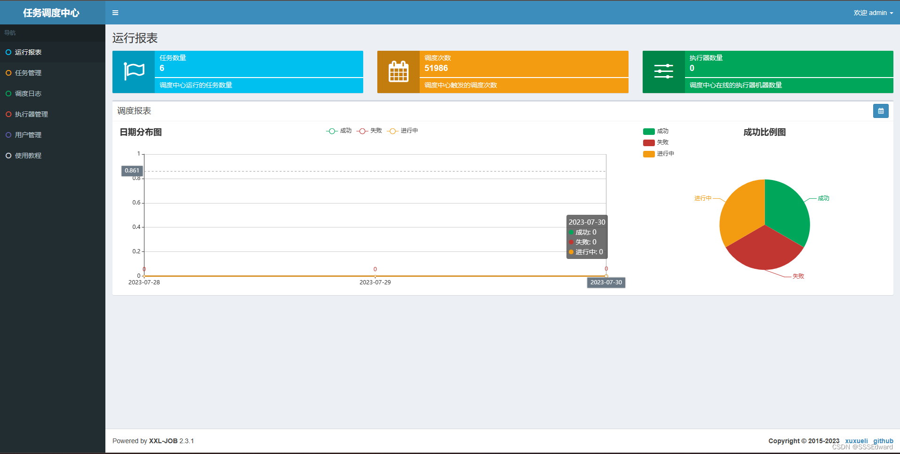900x454 pixels.
Task: Navigate to 执行器管理
Action: pos(53,114)
